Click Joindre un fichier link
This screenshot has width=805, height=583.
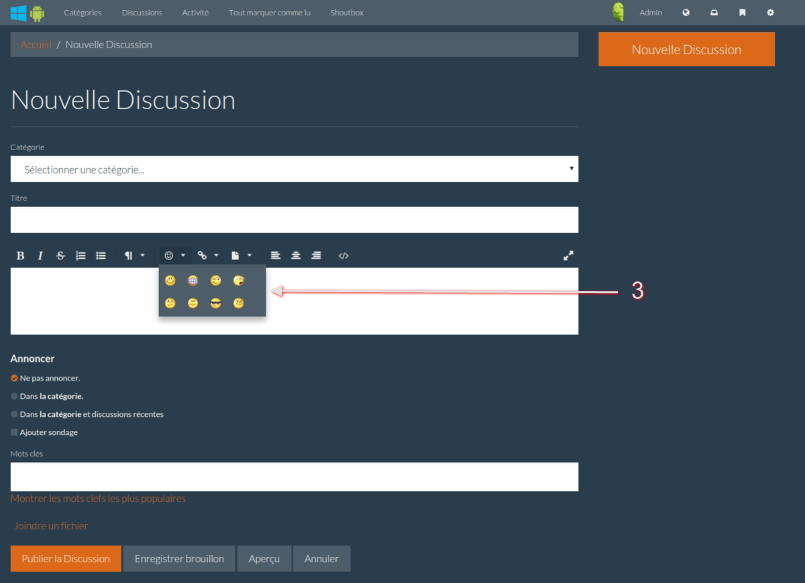51,526
